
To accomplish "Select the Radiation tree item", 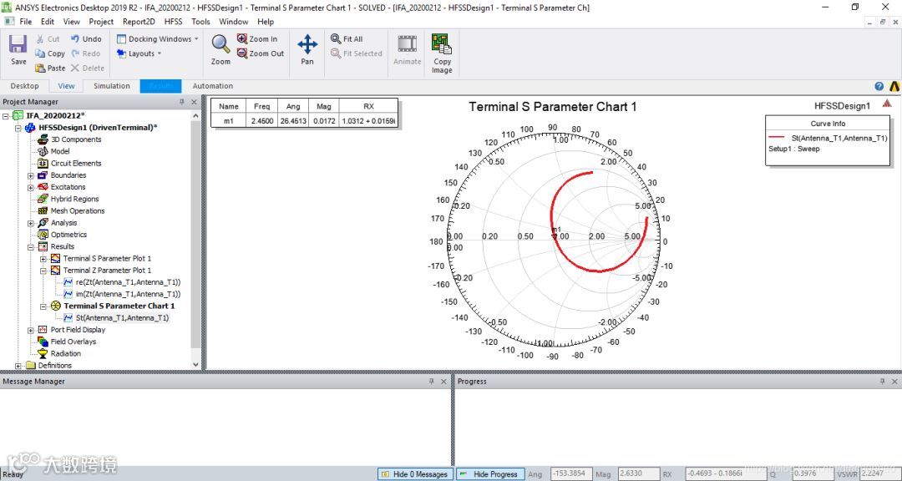I will pos(66,354).
